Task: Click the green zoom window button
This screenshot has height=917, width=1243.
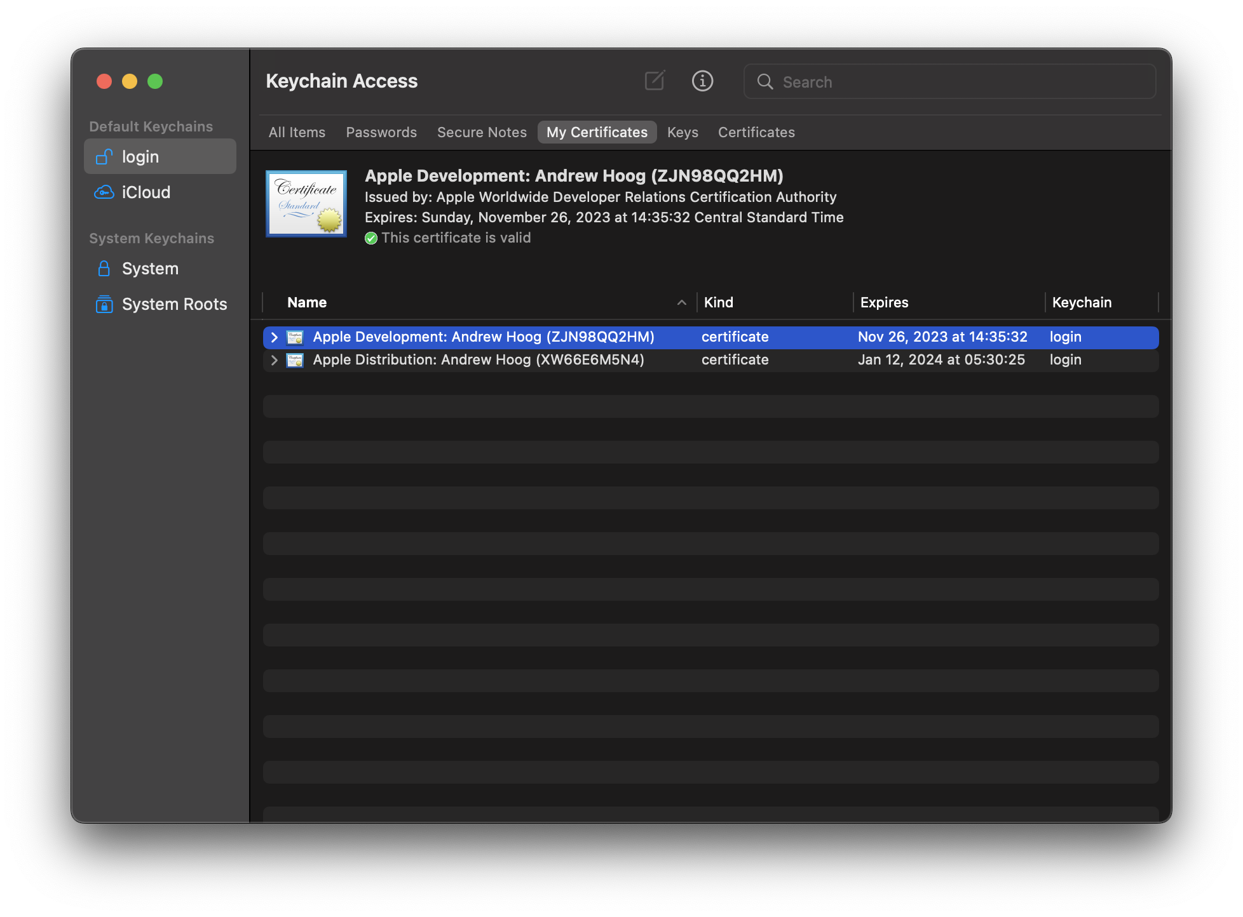Action: tap(155, 81)
